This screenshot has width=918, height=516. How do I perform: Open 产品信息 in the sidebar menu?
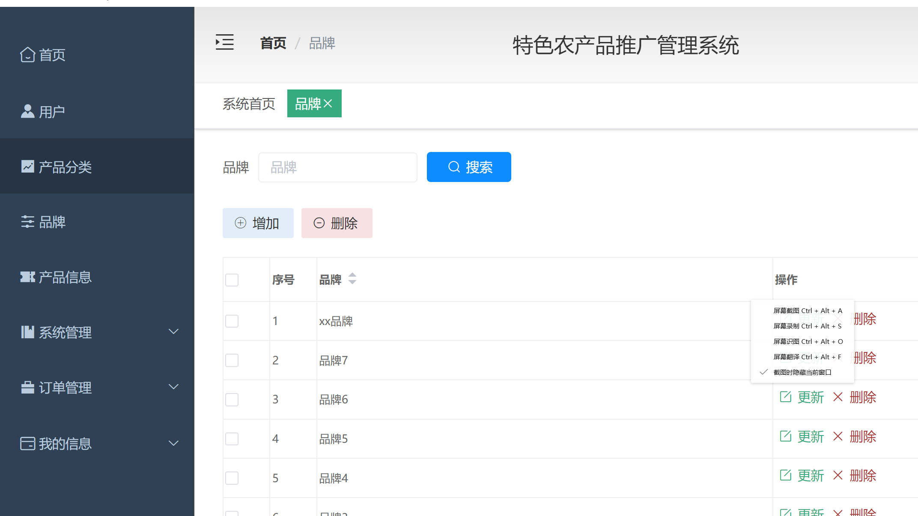pos(97,277)
